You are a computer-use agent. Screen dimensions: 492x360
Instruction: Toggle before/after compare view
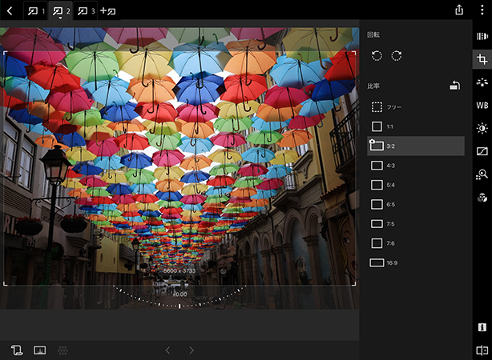click(x=482, y=350)
